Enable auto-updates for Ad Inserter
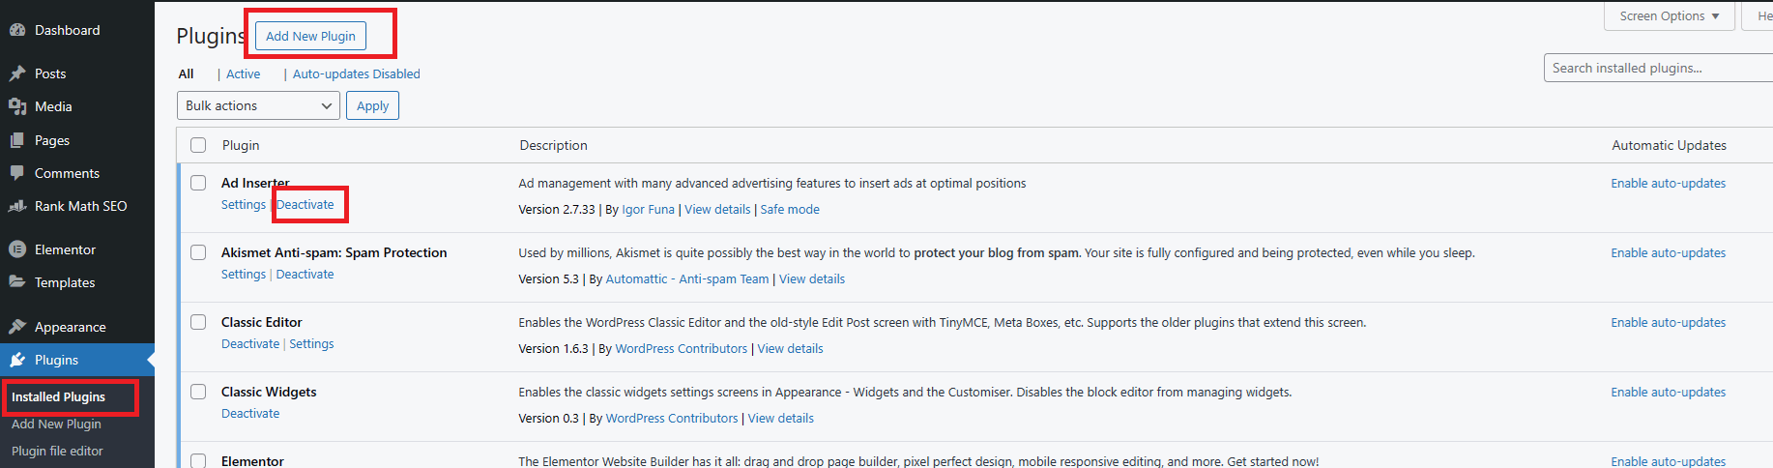 (x=1668, y=183)
